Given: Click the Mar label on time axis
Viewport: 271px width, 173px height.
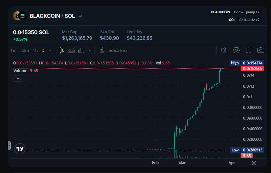Looking at the screenshot, I should [x=182, y=163].
